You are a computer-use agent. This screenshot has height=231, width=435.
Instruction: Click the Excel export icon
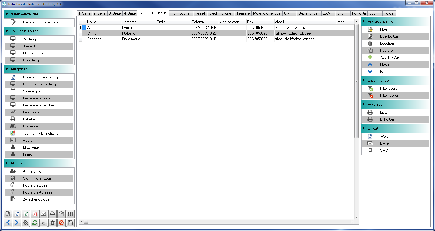point(26,214)
